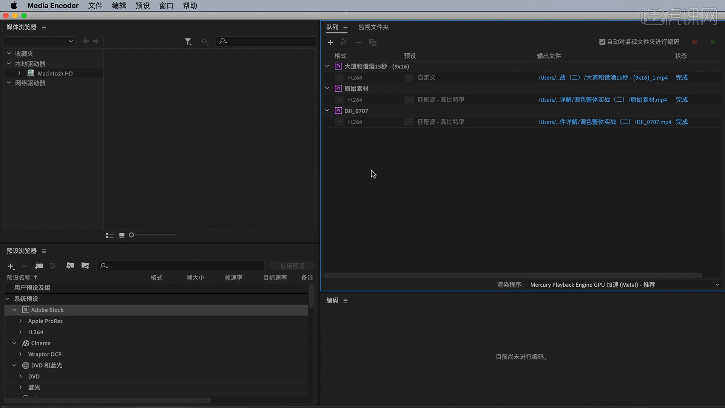The width and height of the screenshot is (725, 408).
Task: Click the file type filter funnel icon
Action: [188, 42]
